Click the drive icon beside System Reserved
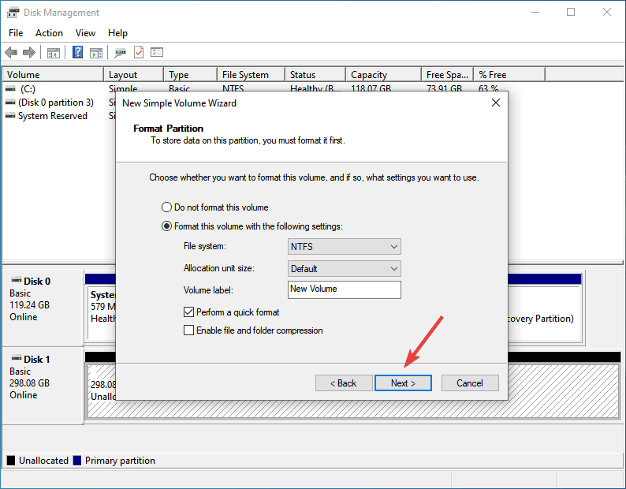This screenshot has width=626, height=489. click(10, 116)
